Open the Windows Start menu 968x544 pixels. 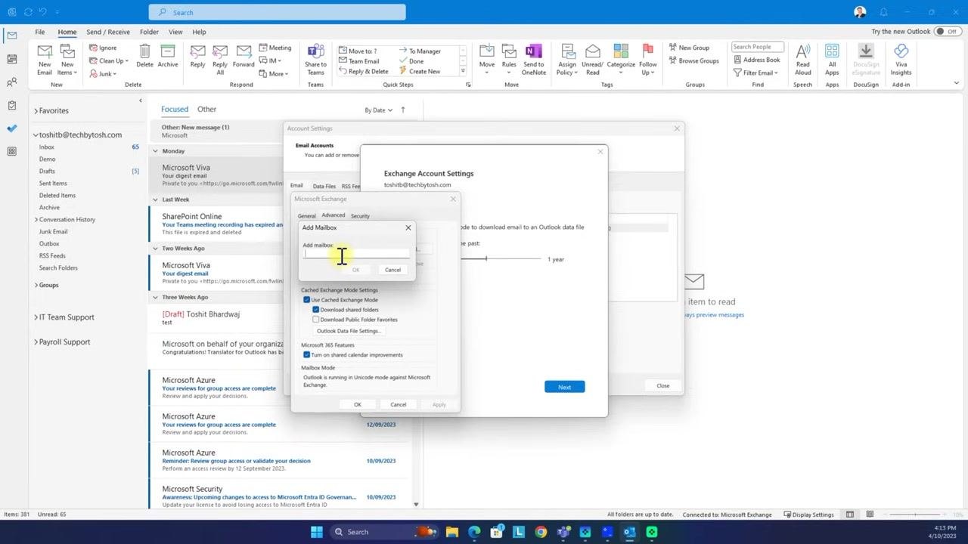coord(317,532)
